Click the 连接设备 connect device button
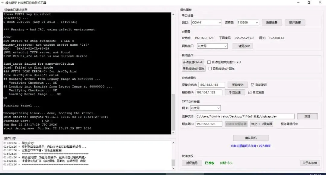The image size is (326, 175). [272, 22]
